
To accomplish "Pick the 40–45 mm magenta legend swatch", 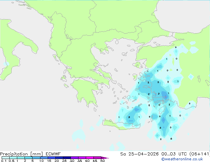I will coord(90,158).
